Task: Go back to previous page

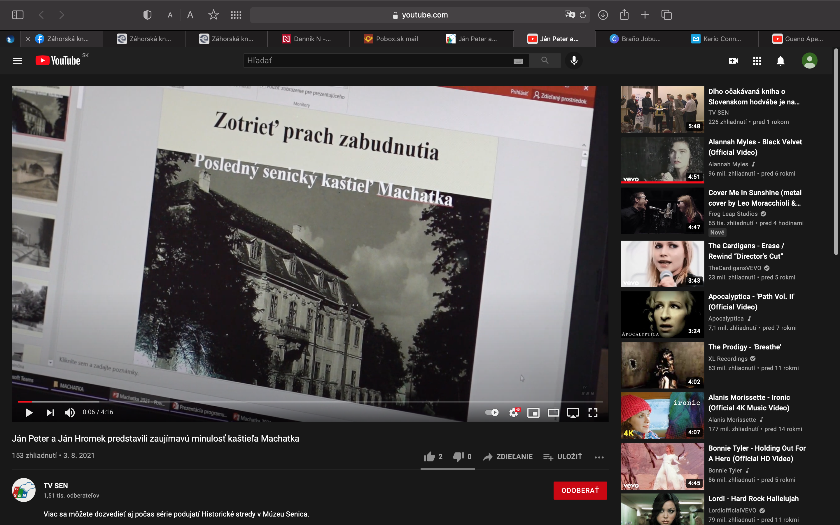Action: point(41,15)
